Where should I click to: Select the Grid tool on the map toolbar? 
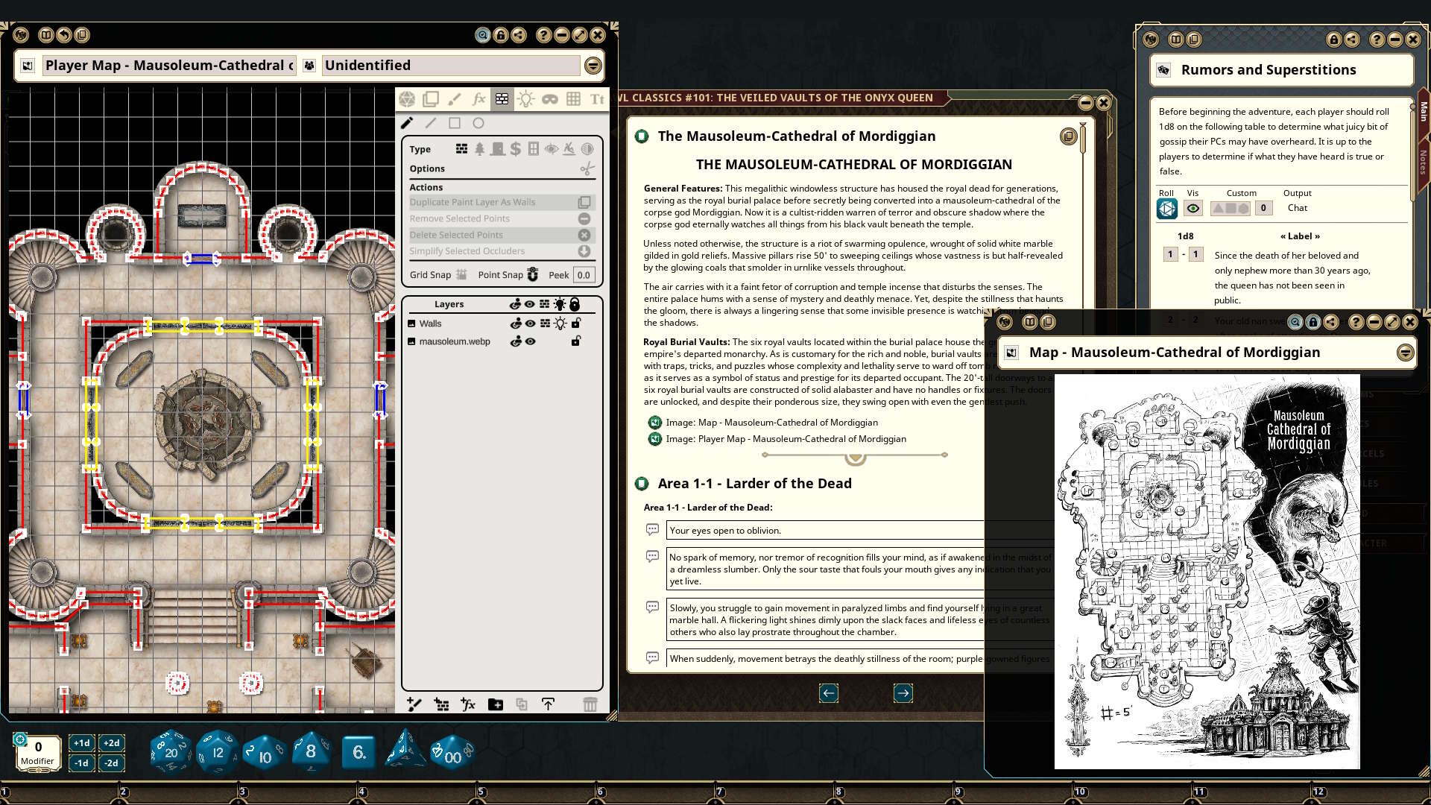pyautogui.click(x=572, y=98)
